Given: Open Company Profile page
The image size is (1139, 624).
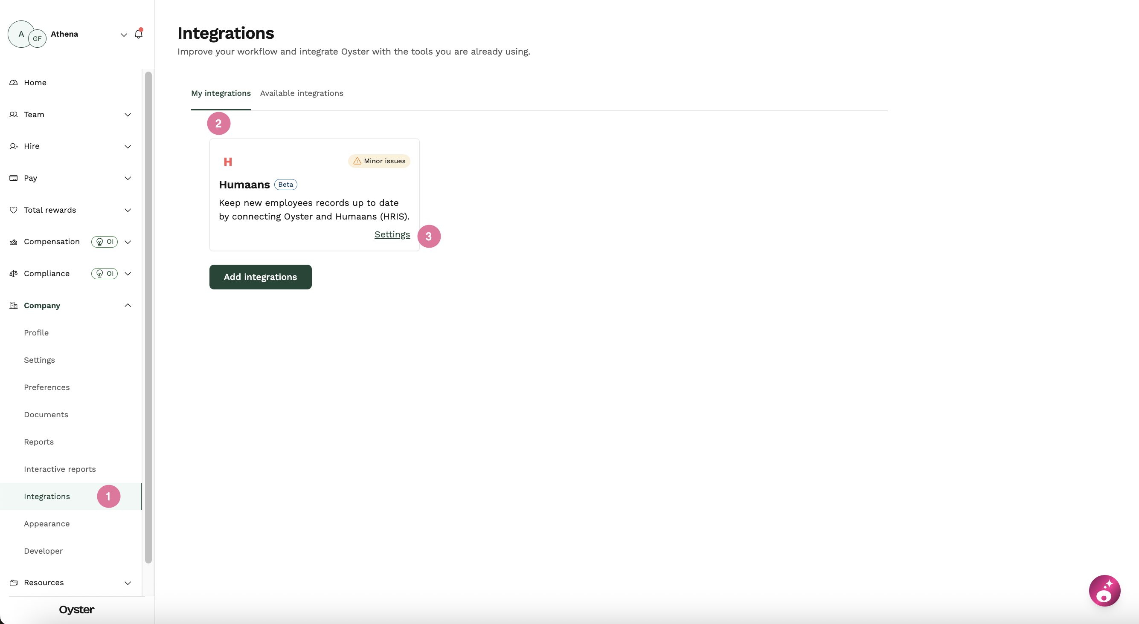Looking at the screenshot, I should coord(36,333).
